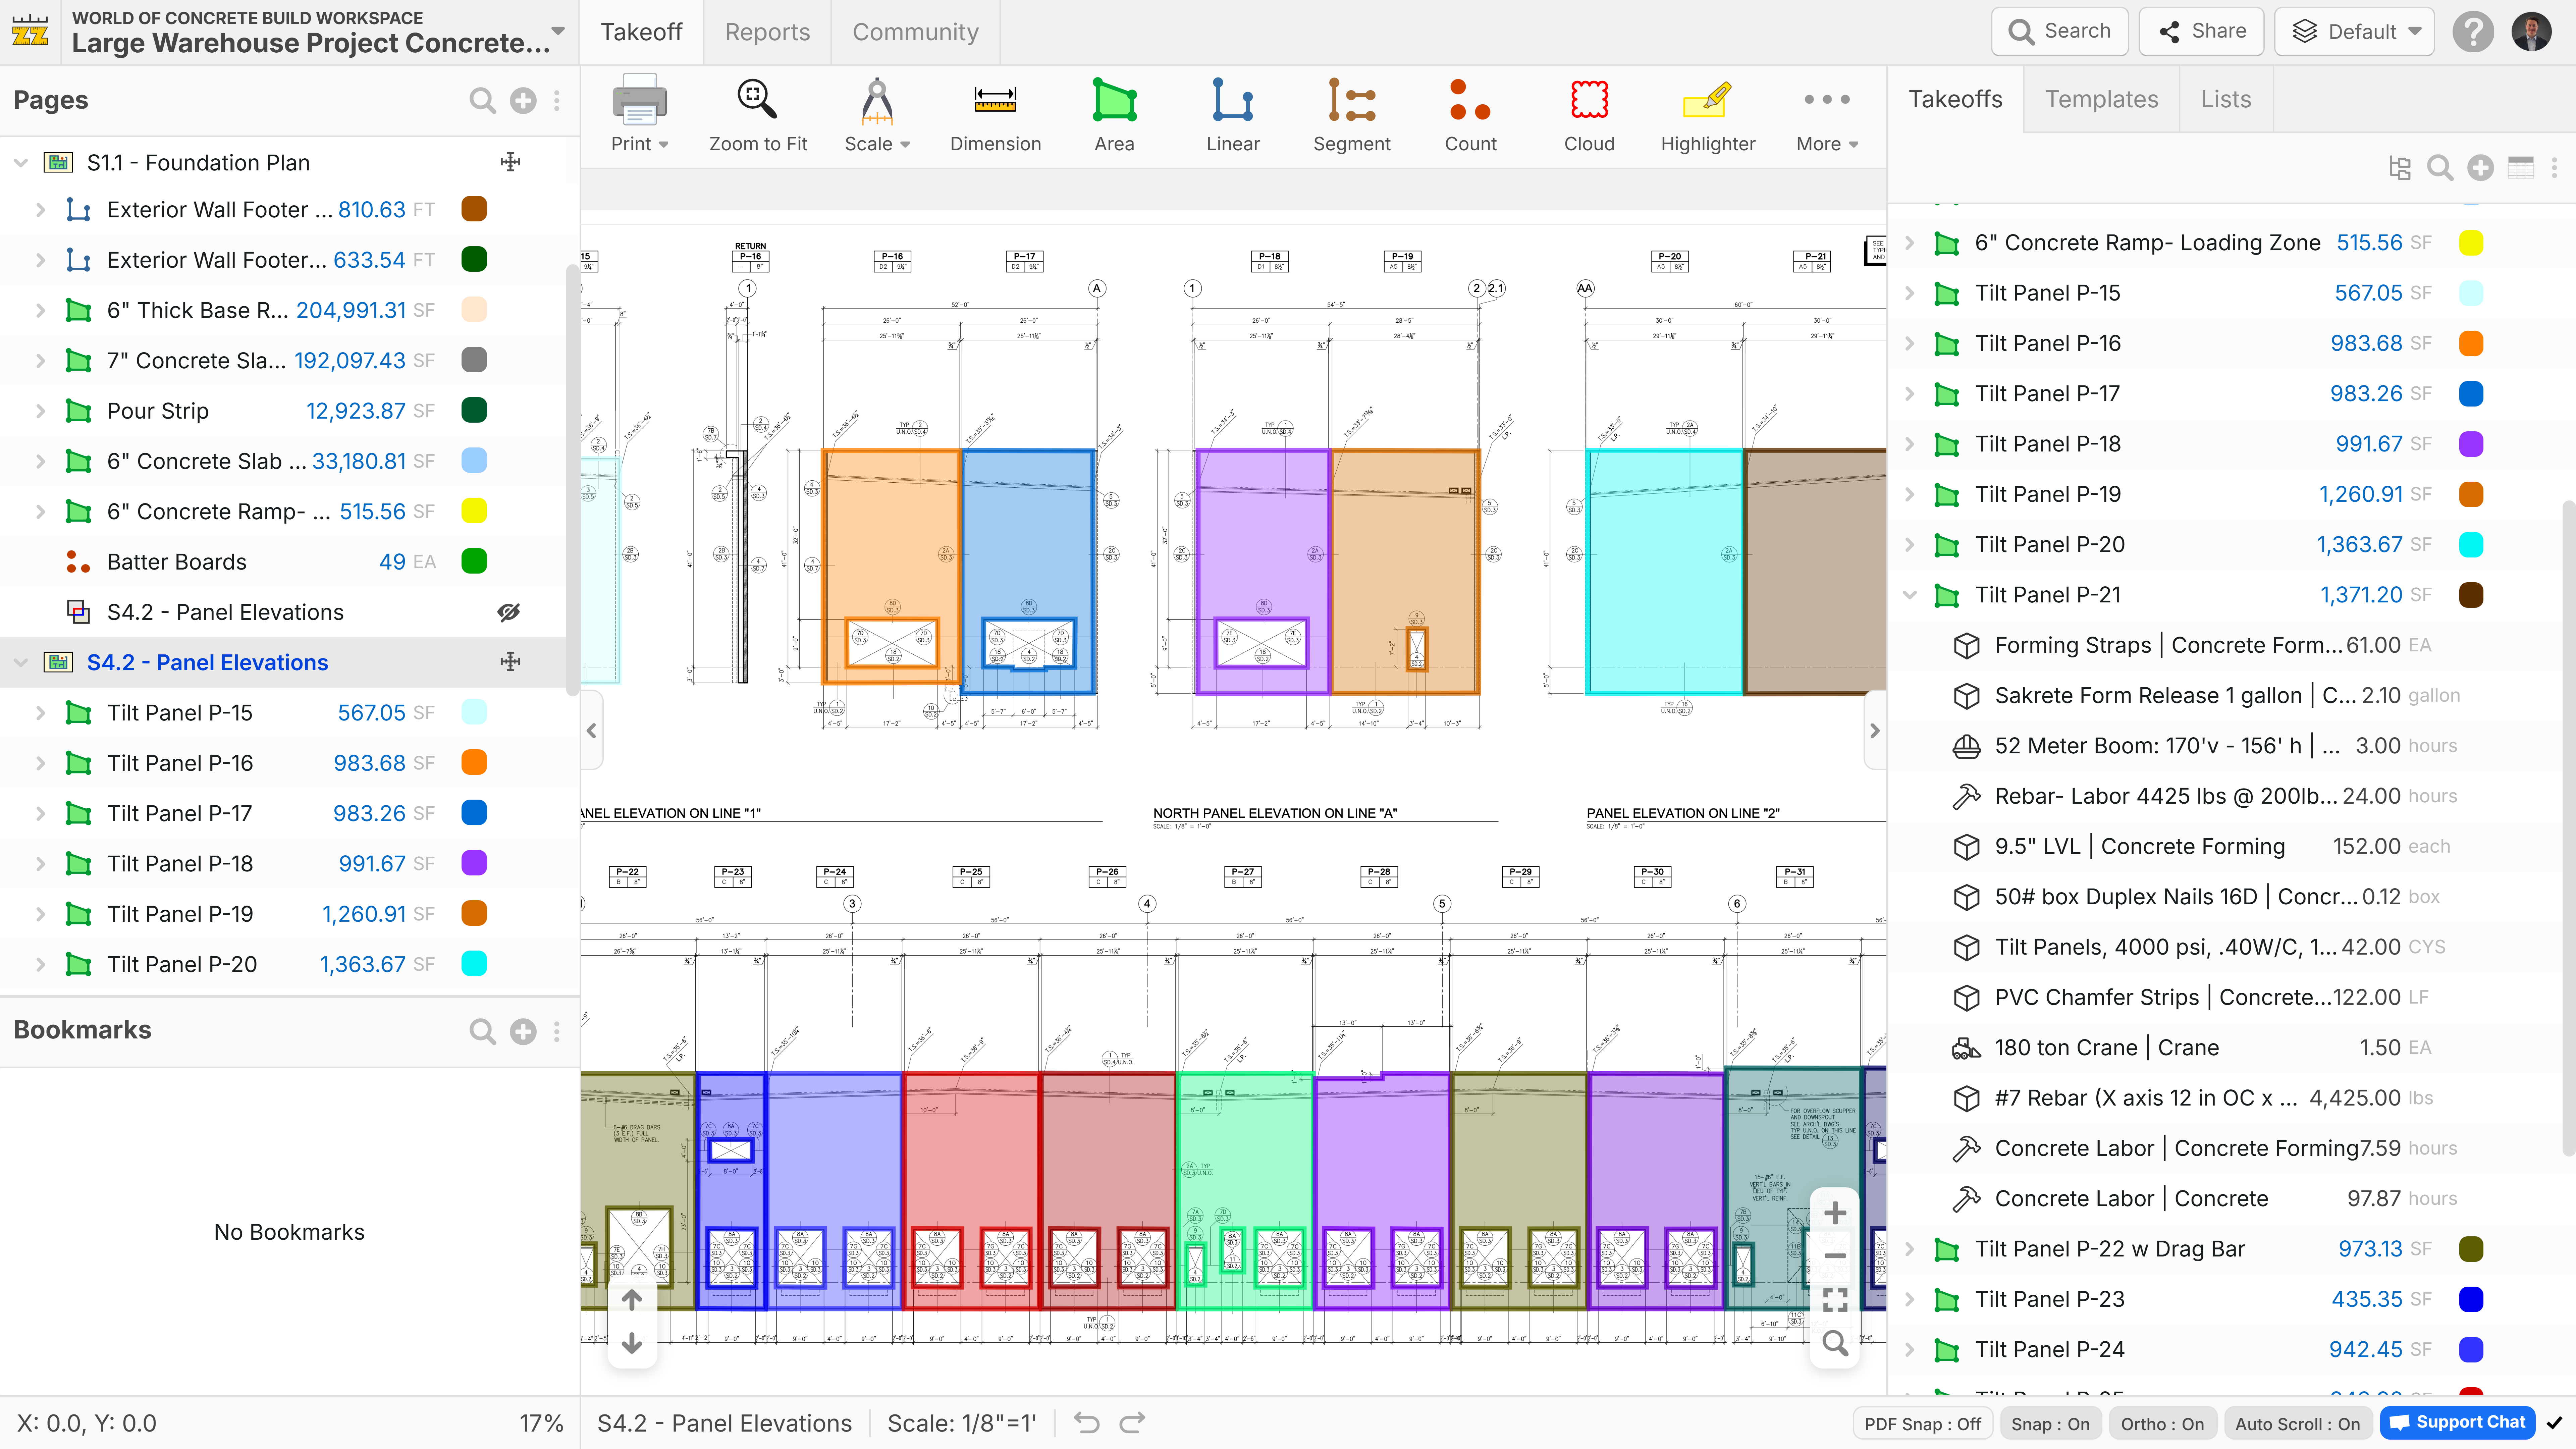Image resolution: width=2576 pixels, height=1449 pixels.
Task: Open the Templates tab
Action: (2101, 99)
